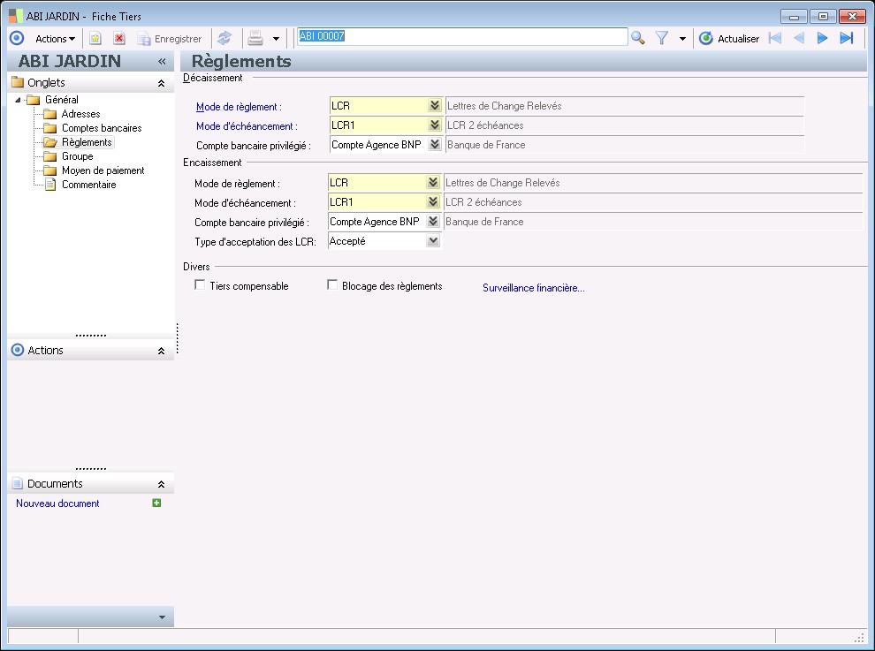This screenshot has width=875, height=651.
Task: Click the filter funnel icon
Action: point(661,38)
